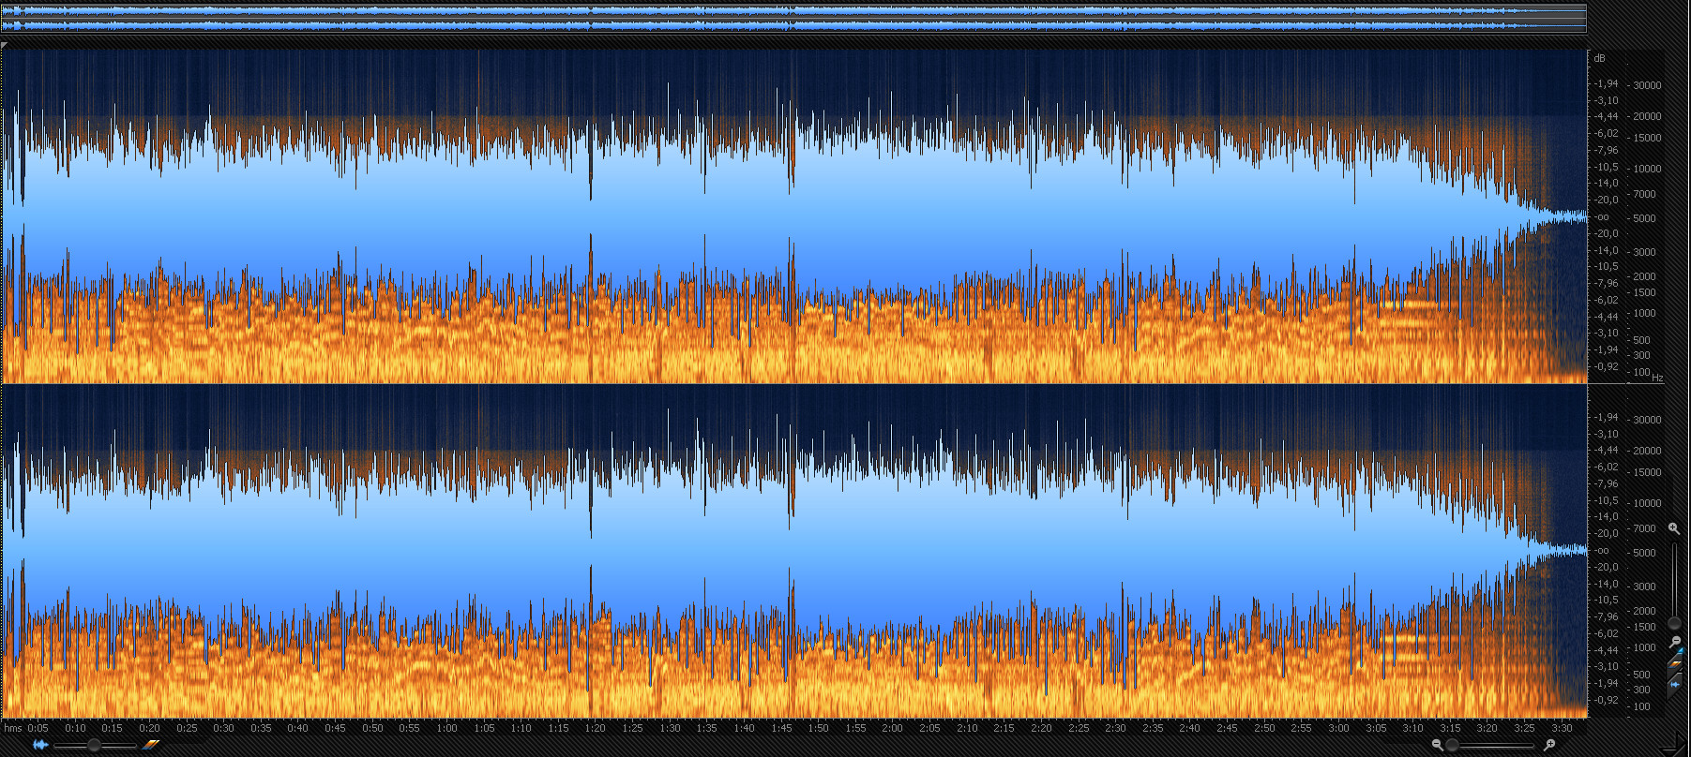This screenshot has height=757, width=1691.
Task: Click the 20000 mark on upper frequency scale
Action: click(x=1647, y=116)
